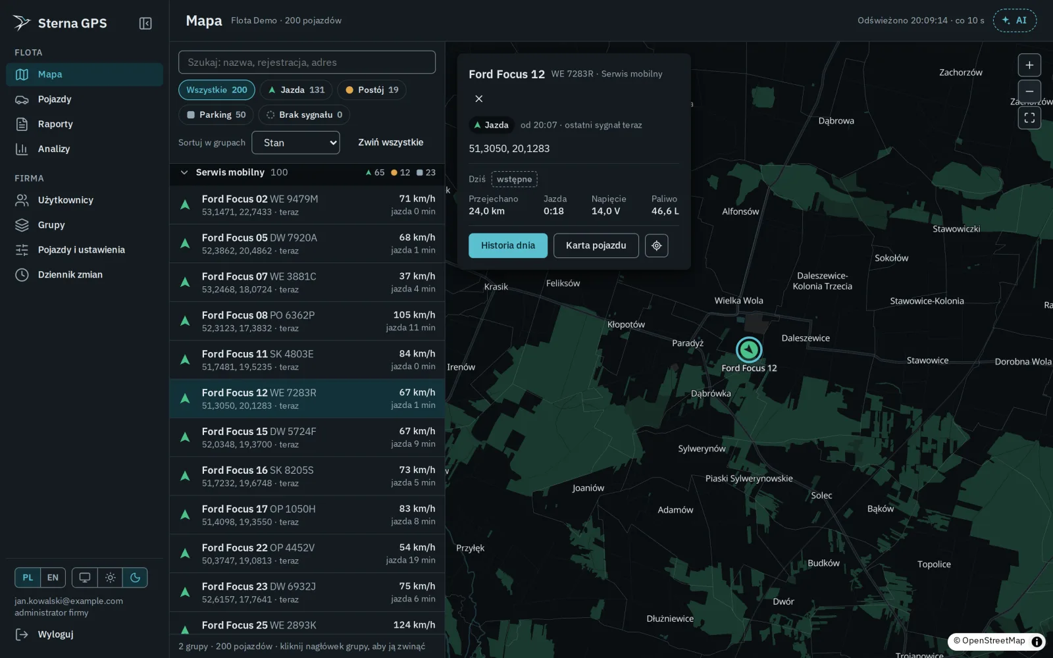This screenshot has height=658, width=1053.
Task: Select system theme monitor icon
Action: 85,578
